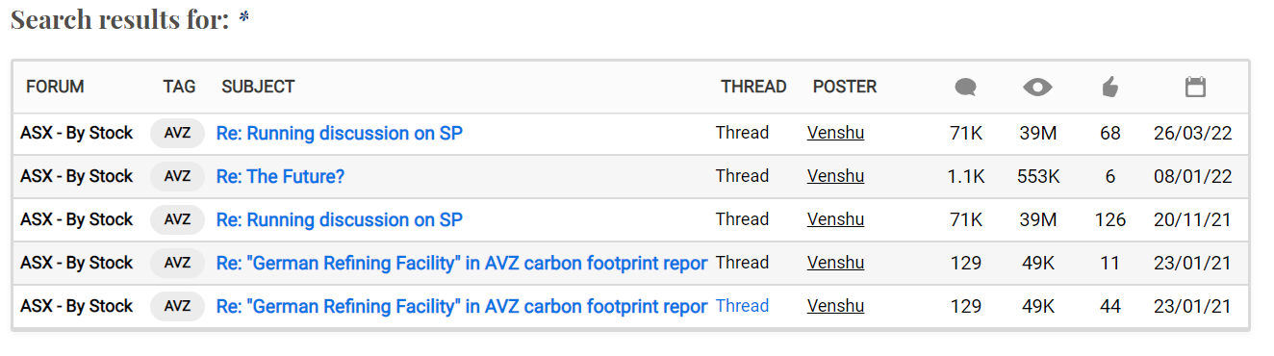This screenshot has height=356, width=1274.
Task: Open Venshu poster profile in first row
Action: 835,133
